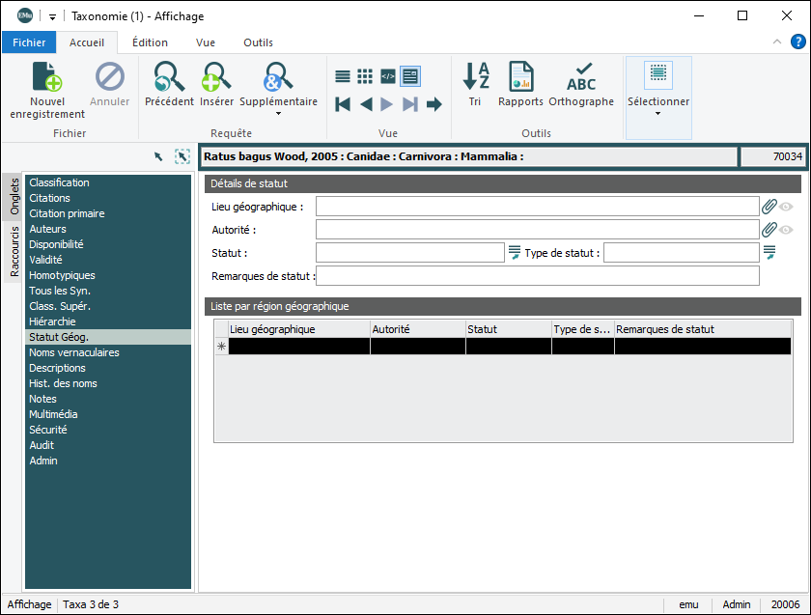Open the Fichier menu
Image resolution: width=811 pixels, height=615 pixels.
(x=29, y=42)
